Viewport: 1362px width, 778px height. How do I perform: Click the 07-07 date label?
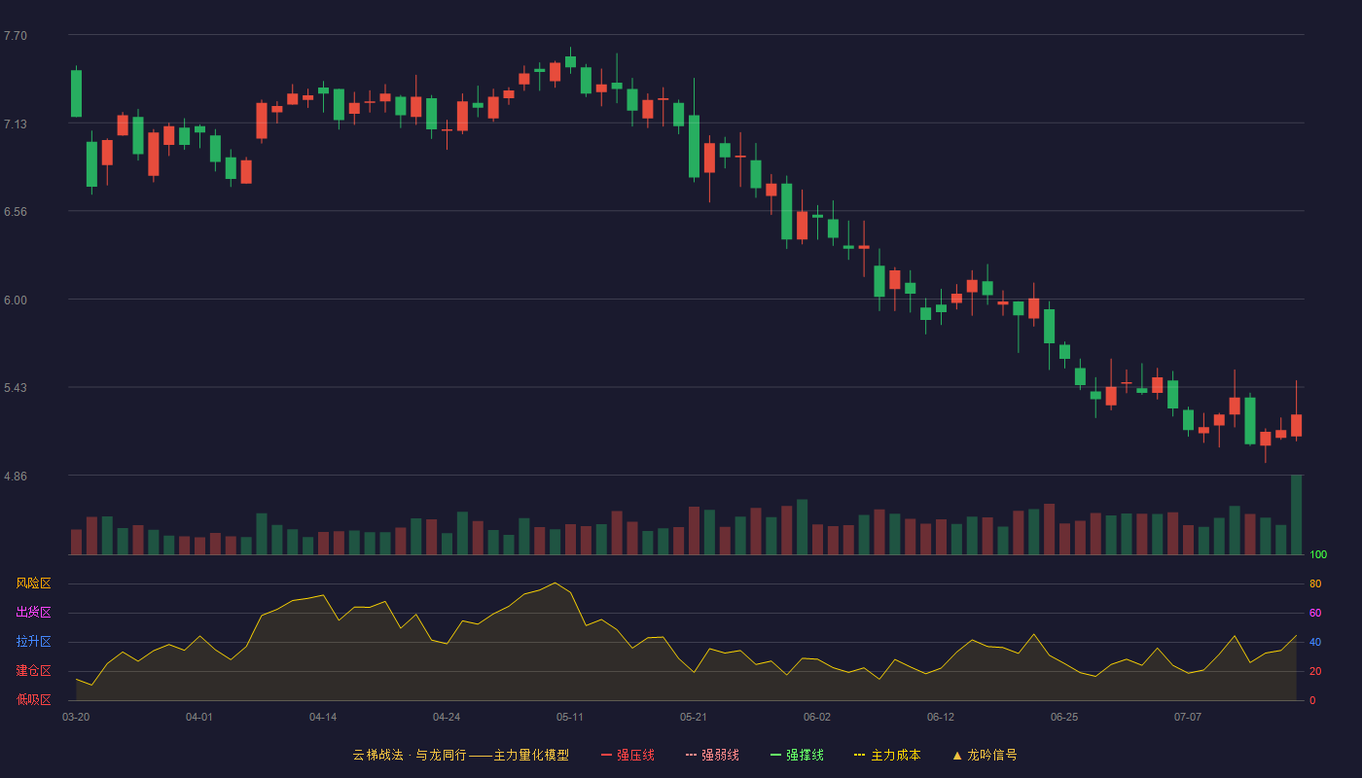click(1188, 717)
